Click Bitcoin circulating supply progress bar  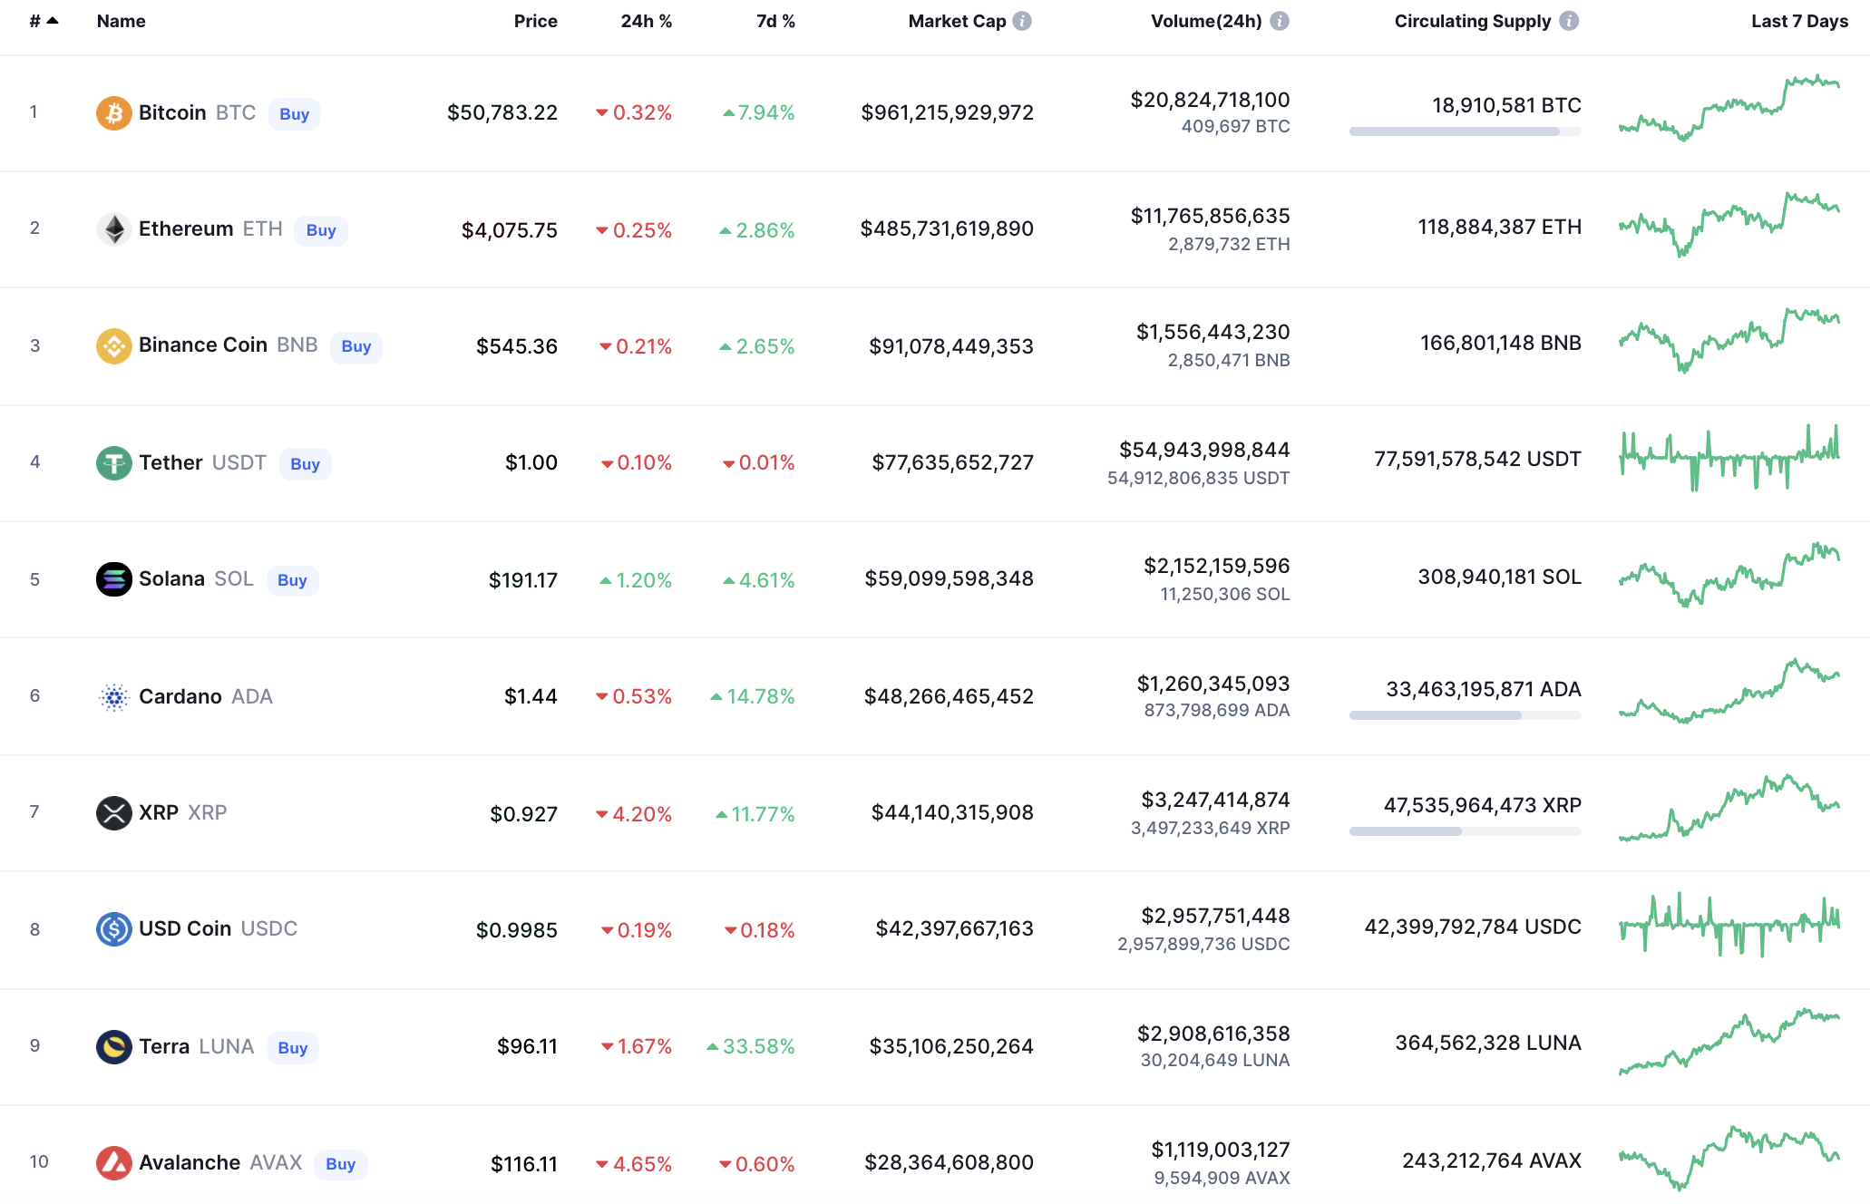pyautogui.click(x=1465, y=131)
